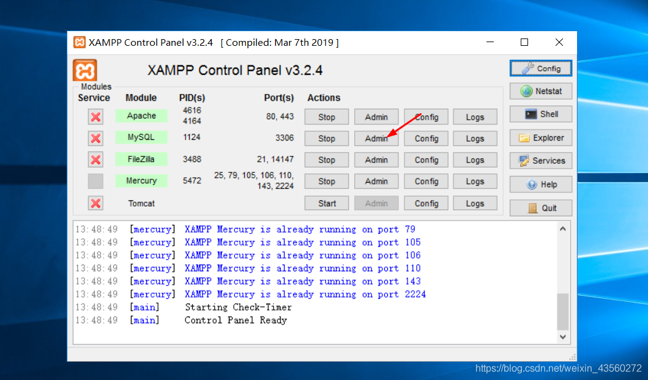Viewport: 648px width, 380px height.
Task: Click the FileZilla module label
Action: coord(141,159)
